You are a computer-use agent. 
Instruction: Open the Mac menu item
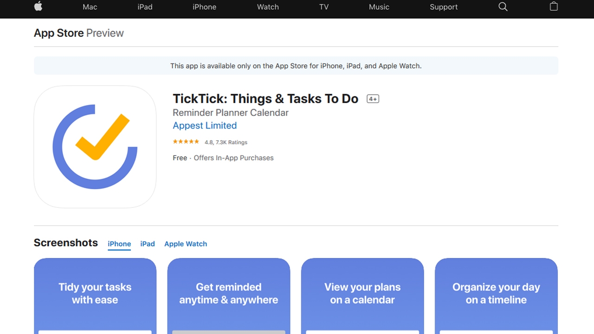point(90,7)
